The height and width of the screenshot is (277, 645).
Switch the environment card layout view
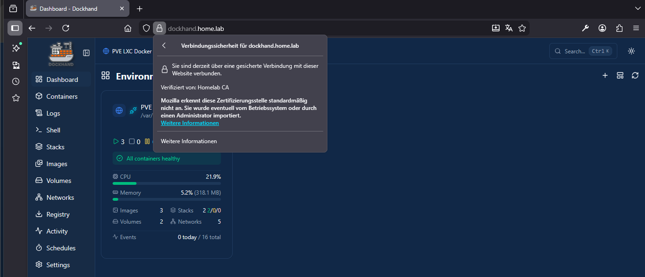click(x=620, y=75)
